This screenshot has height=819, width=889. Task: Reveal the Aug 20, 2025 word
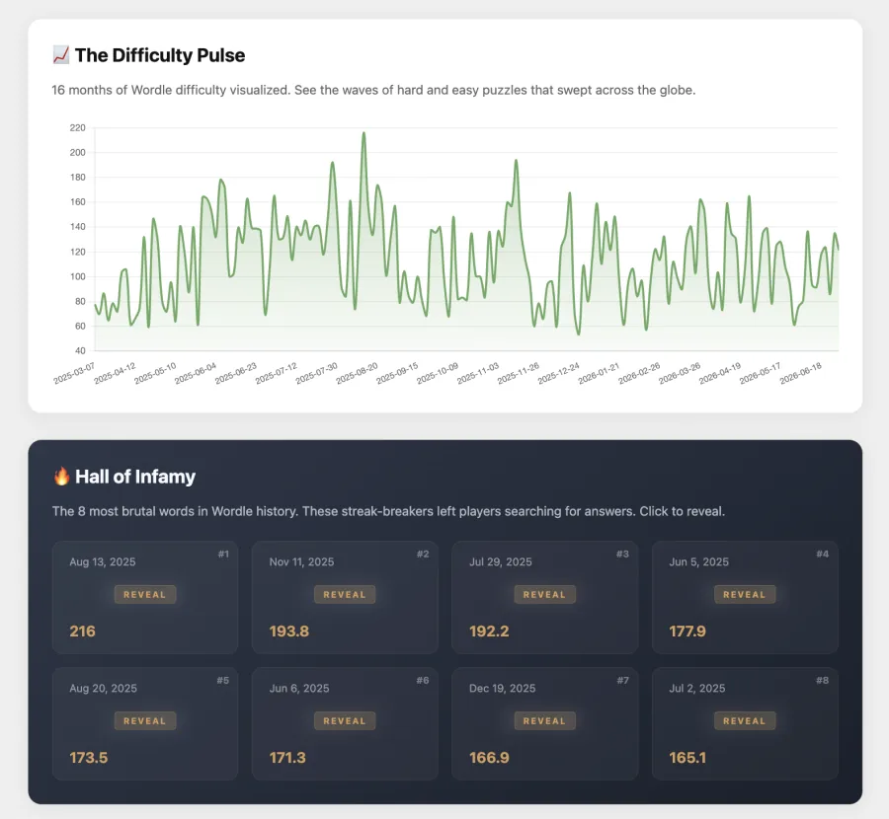point(145,720)
